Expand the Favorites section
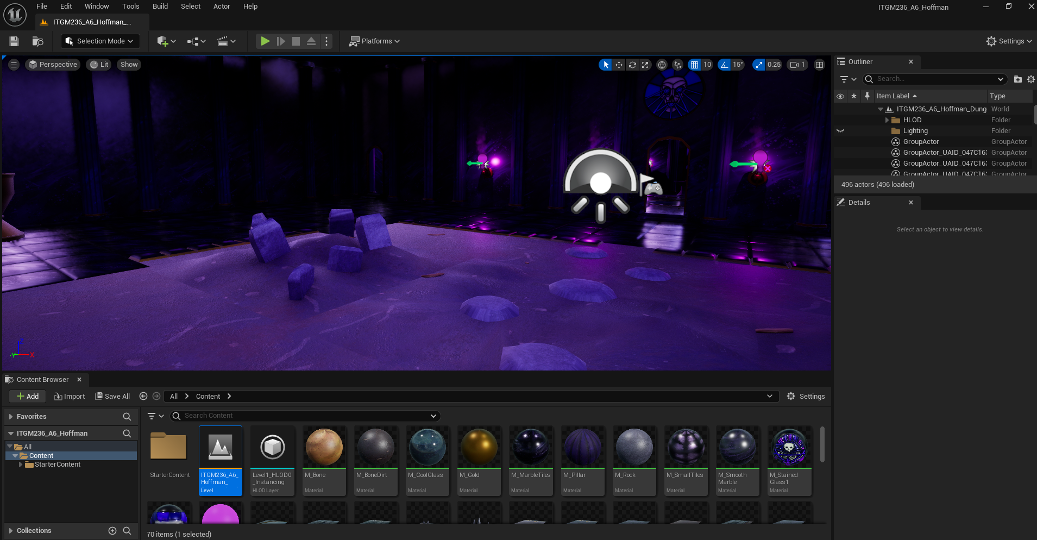 (x=11, y=417)
